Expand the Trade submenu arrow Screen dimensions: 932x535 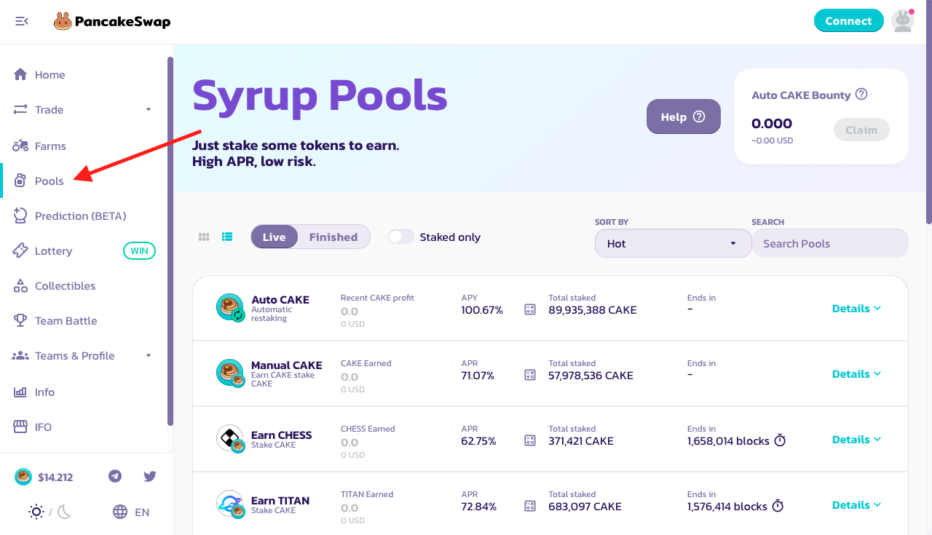point(149,109)
